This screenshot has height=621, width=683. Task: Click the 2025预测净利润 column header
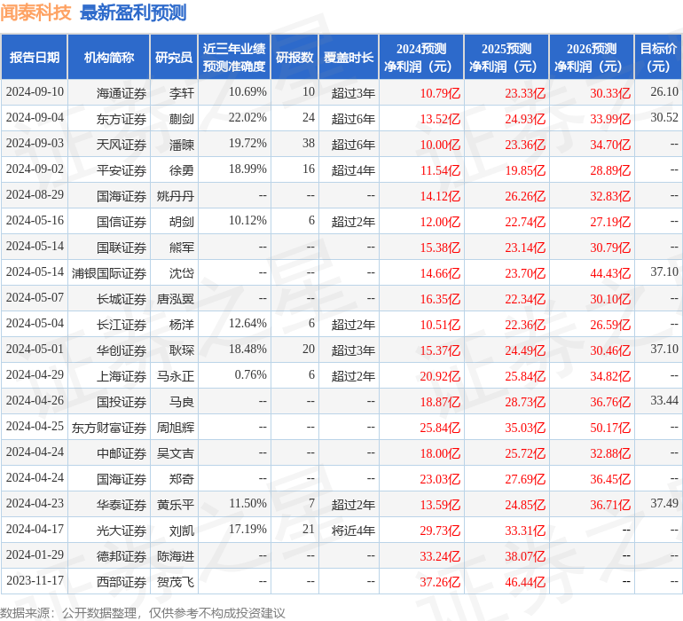506,57
